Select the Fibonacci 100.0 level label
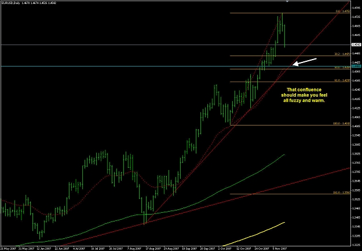362x251 pixels. click(342, 124)
